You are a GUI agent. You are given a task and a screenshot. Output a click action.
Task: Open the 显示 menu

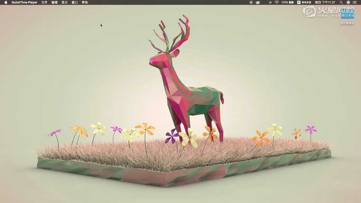[x=65, y=2]
